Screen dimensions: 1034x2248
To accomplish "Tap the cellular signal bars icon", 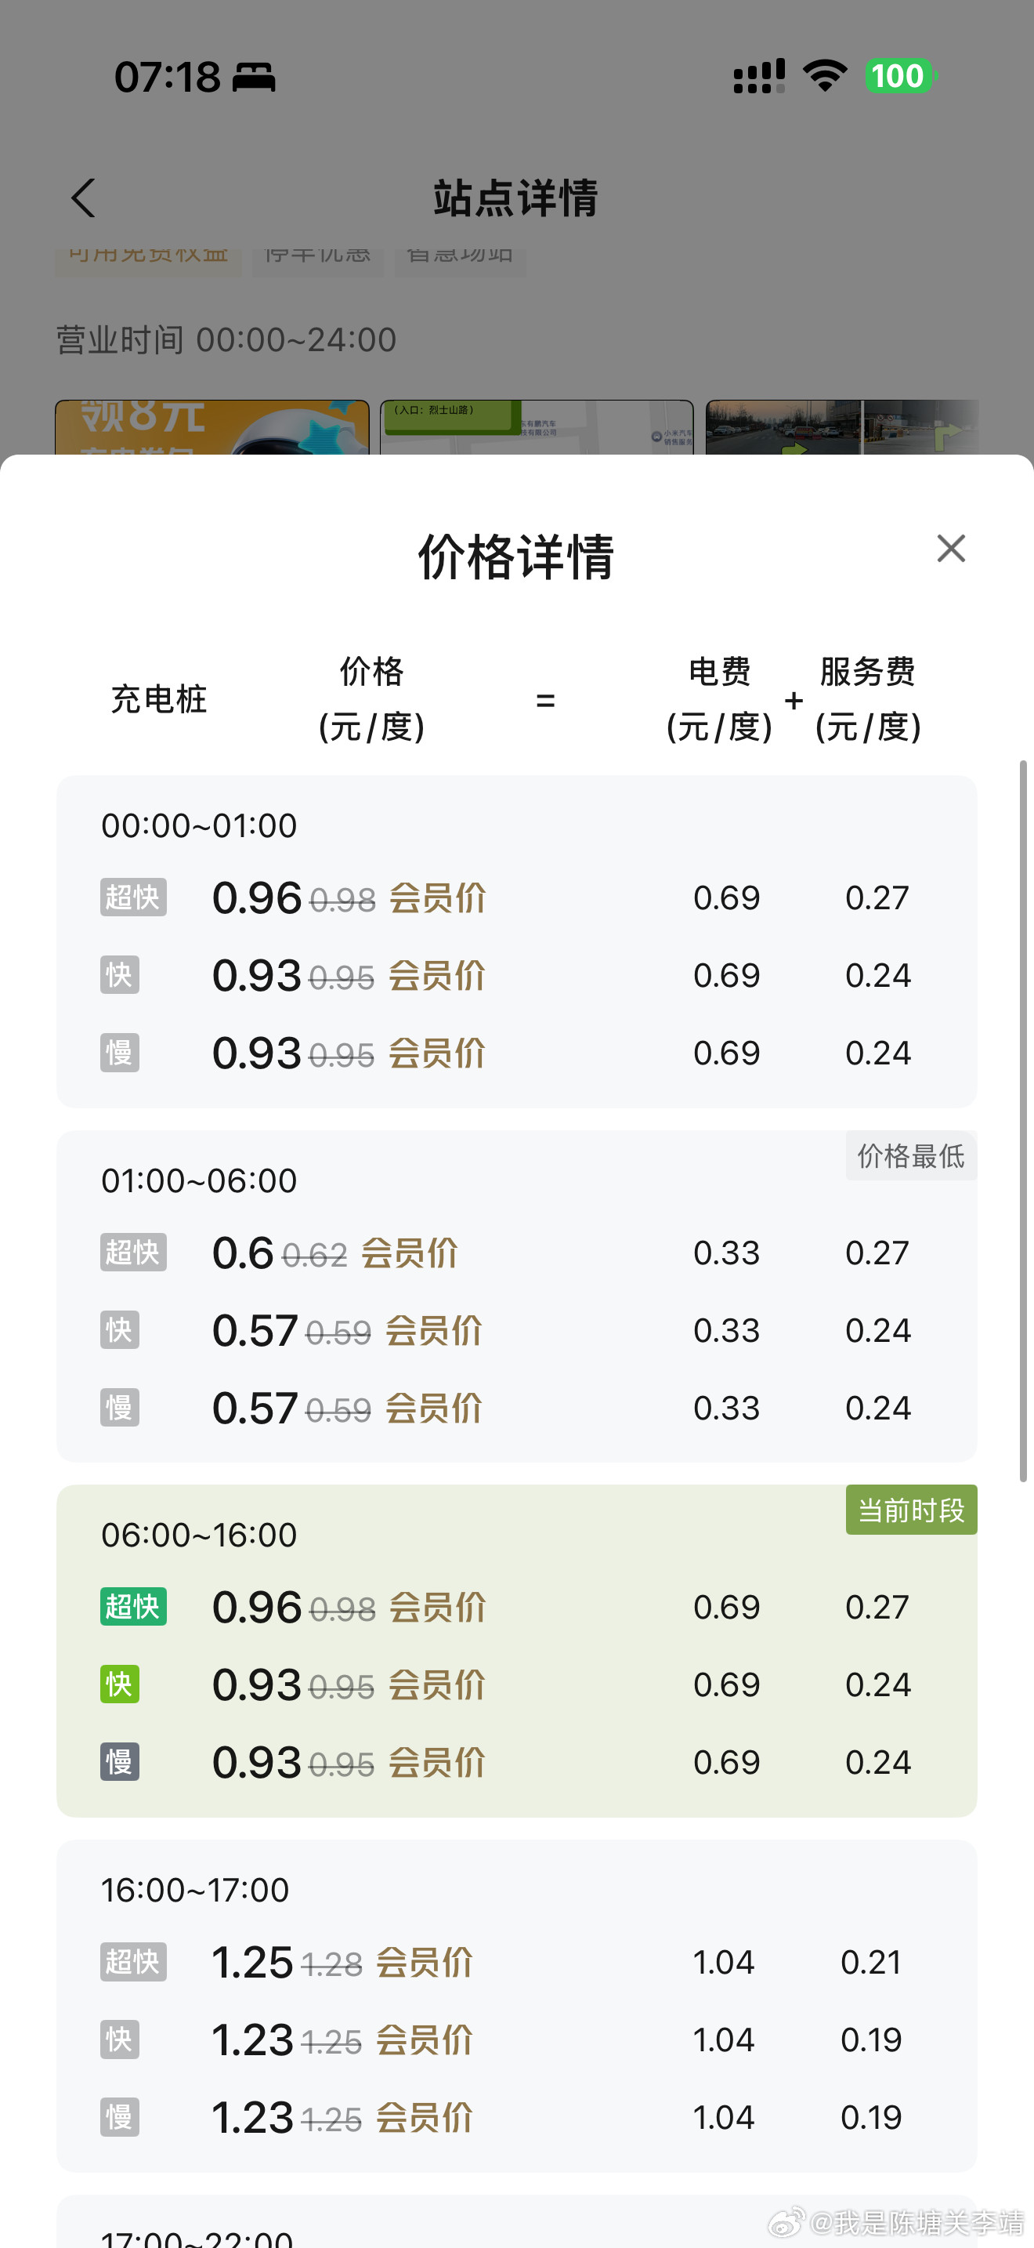I will (758, 76).
